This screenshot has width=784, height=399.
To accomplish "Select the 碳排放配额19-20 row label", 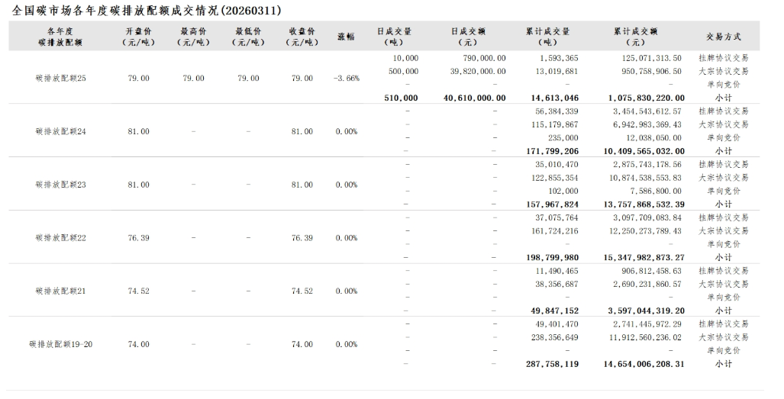I will pyautogui.click(x=61, y=344).
